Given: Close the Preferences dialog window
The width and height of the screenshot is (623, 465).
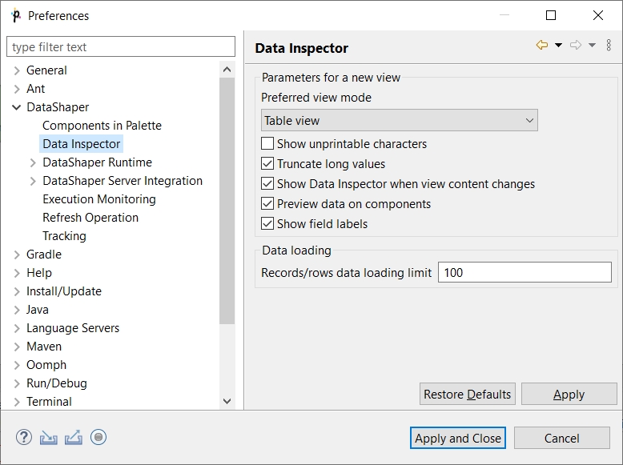Looking at the screenshot, I should coord(598,15).
